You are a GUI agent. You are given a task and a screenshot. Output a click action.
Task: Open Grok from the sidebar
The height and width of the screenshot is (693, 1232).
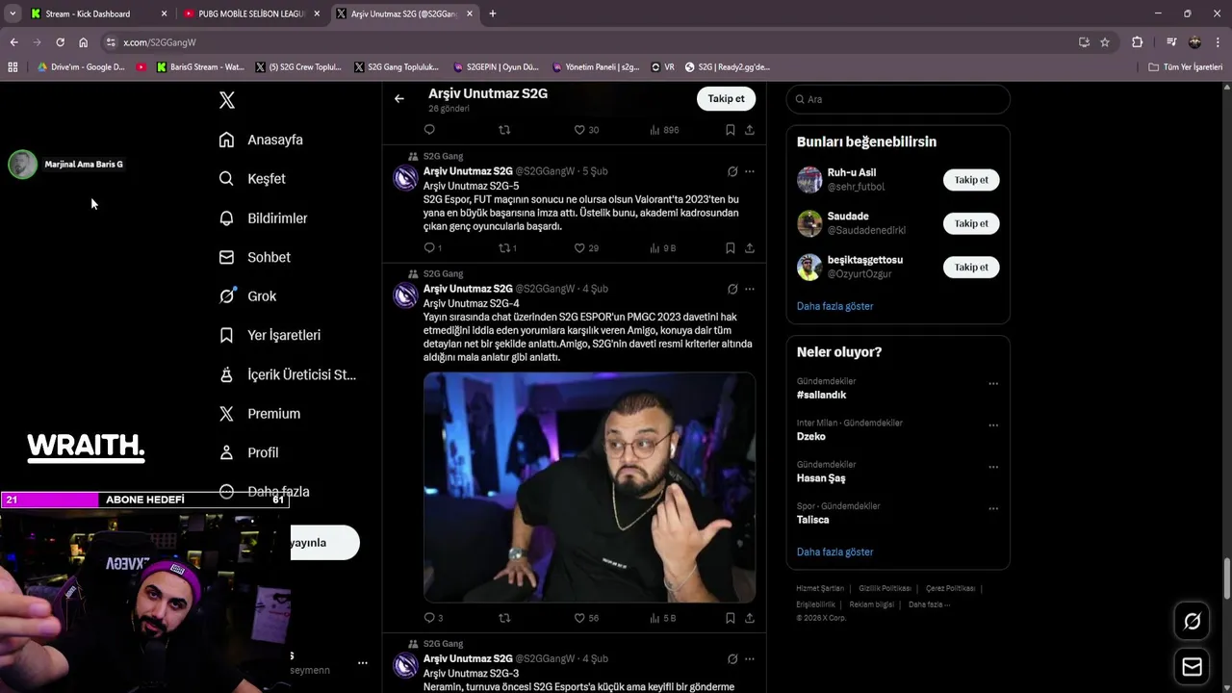tap(247, 296)
